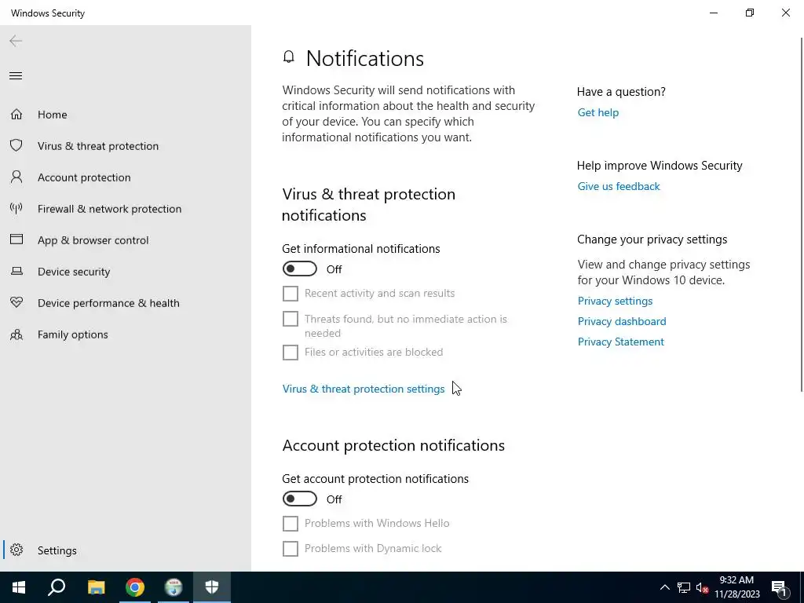
Task: Check Recent activity and scan results
Action: (x=291, y=294)
